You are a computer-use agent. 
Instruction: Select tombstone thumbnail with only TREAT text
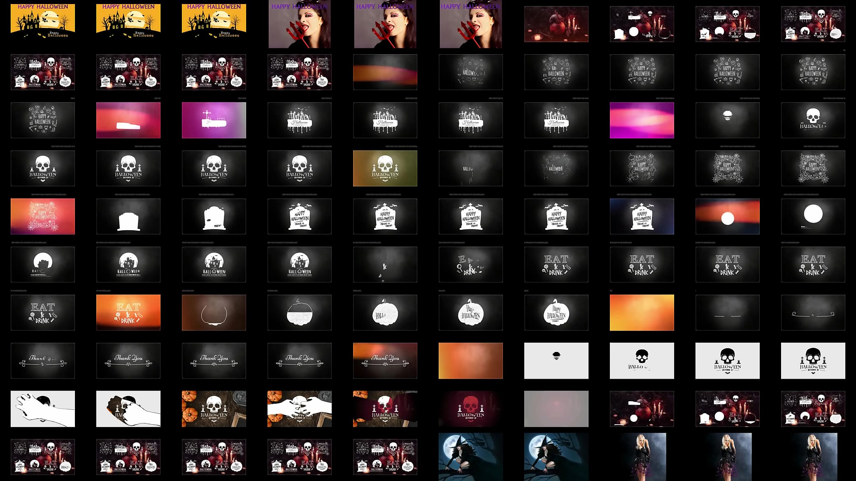click(x=214, y=216)
